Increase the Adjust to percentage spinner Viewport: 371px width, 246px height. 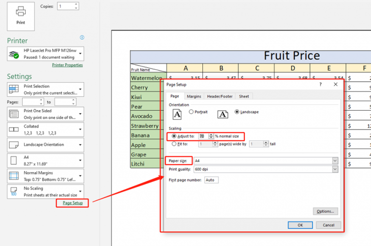click(x=211, y=134)
